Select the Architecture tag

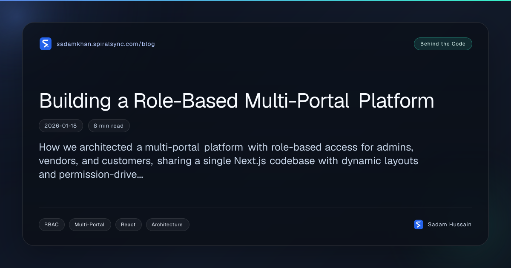pyautogui.click(x=167, y=225)
